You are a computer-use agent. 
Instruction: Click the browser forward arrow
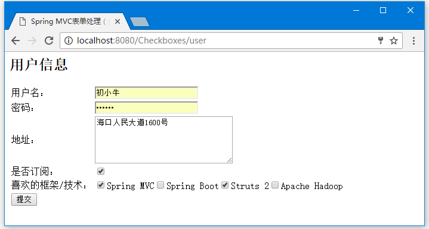tap(32, 41)
